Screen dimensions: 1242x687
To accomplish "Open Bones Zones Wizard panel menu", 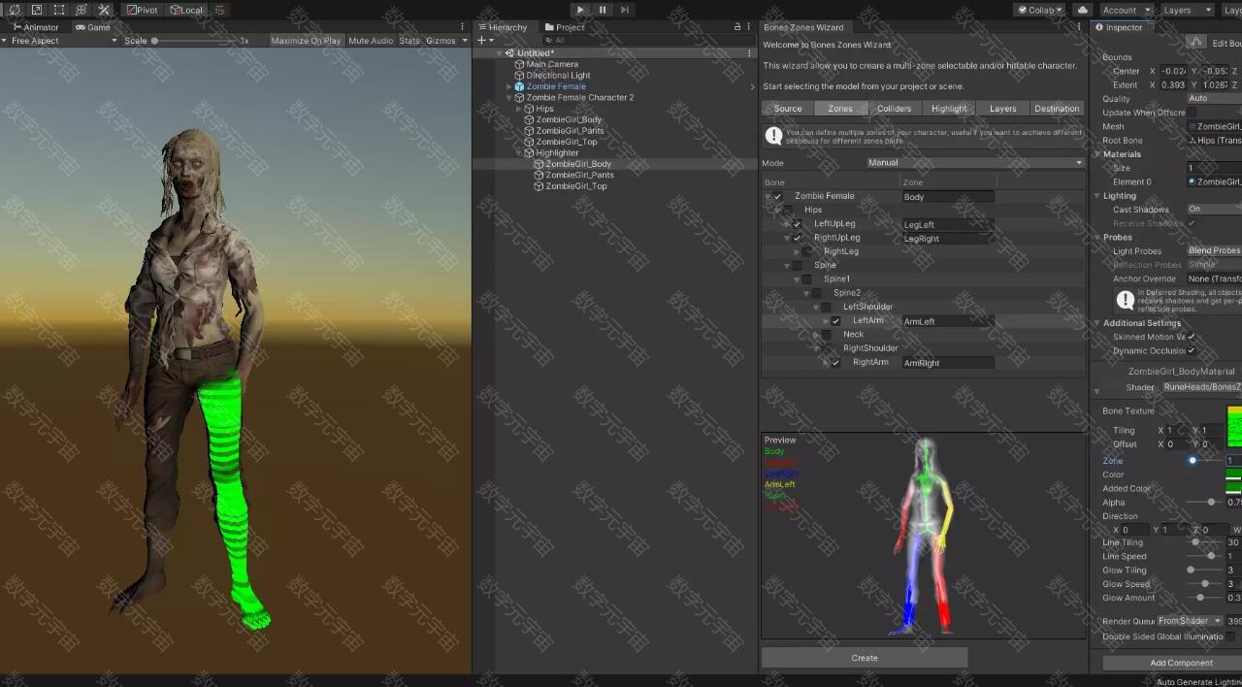I will [x=1080, y=27].
